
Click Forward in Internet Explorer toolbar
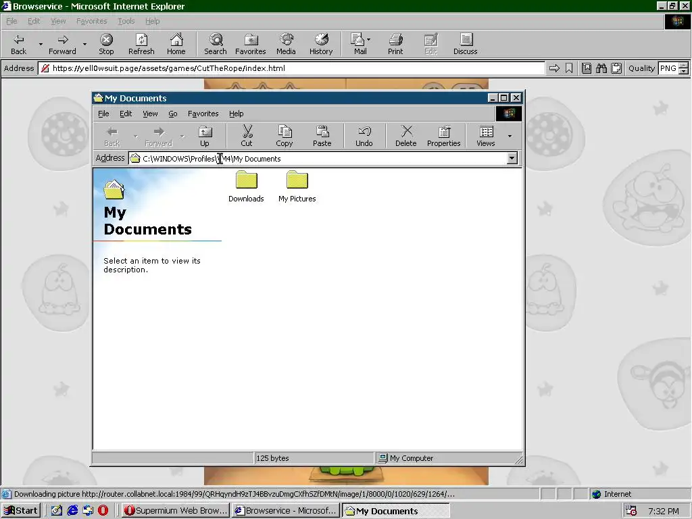point(62,44)
